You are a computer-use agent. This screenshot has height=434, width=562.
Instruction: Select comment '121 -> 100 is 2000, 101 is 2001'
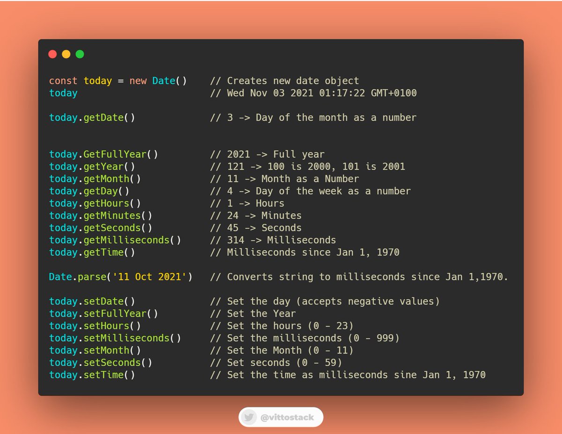point(316,166)
